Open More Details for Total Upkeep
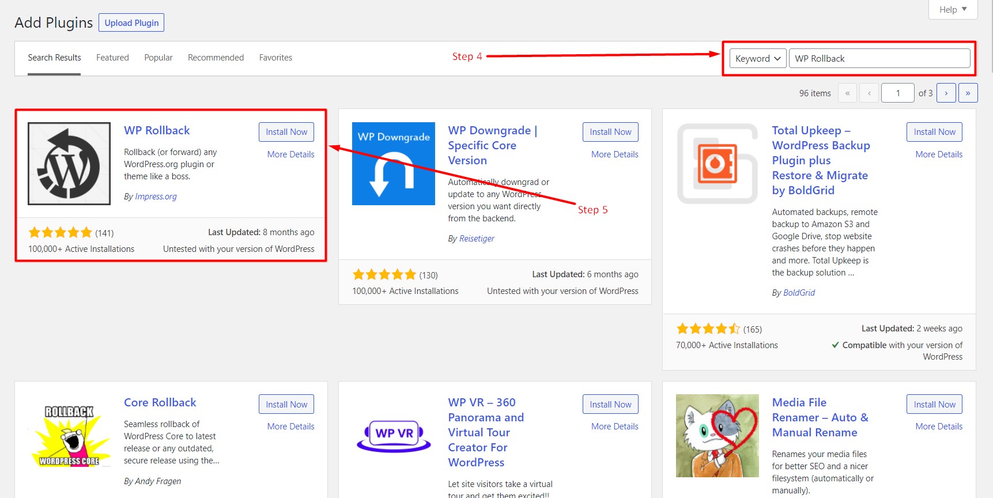Image resolution: width=993 pixels, height=498 pixels. tap(939, 154)
